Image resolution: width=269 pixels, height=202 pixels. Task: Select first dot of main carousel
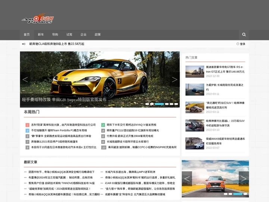[147, 104]
